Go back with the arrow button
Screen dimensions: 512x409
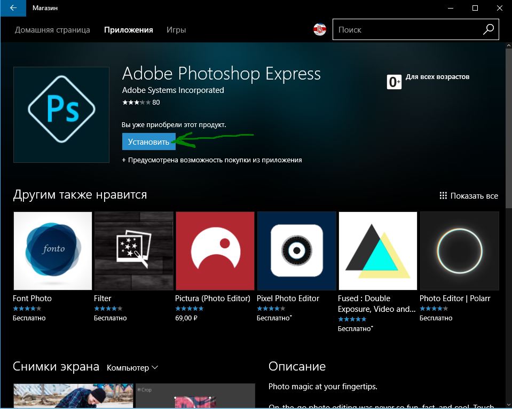point(13,8)
